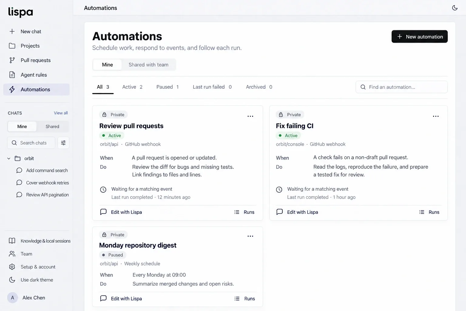Screen dimensions: 466x311
Task: Switch chats list to Mine
Action: click(x=22, y=127)
